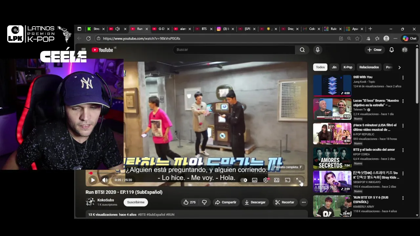This screenshot has height=236, width=420.
Task: Open options for the LISA filtró video
Action: 403,126
